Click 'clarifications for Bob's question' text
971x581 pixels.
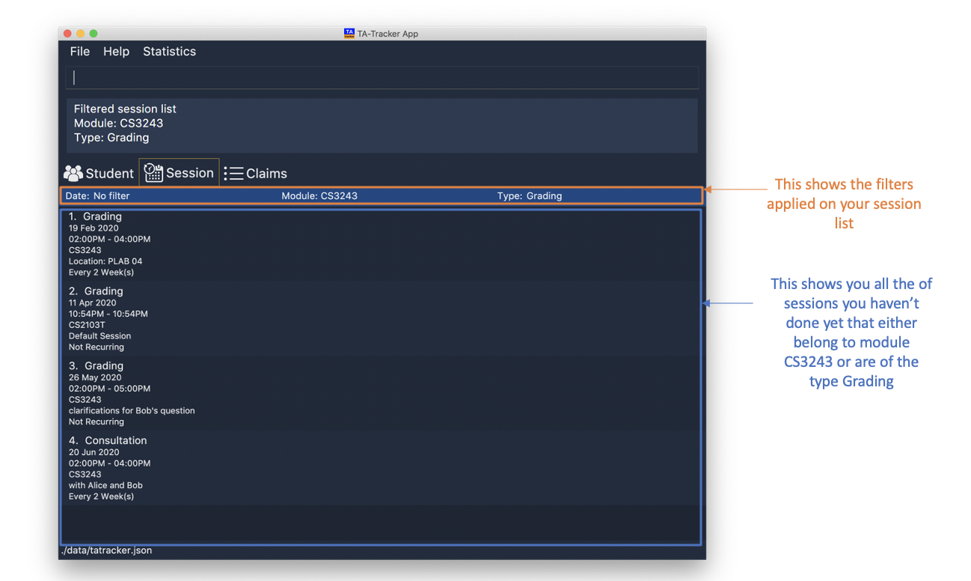tap(132, 411)
